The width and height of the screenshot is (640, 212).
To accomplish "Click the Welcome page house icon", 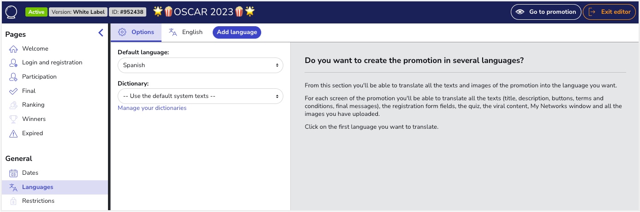I will pyautogui.click(x=13, y=49).
